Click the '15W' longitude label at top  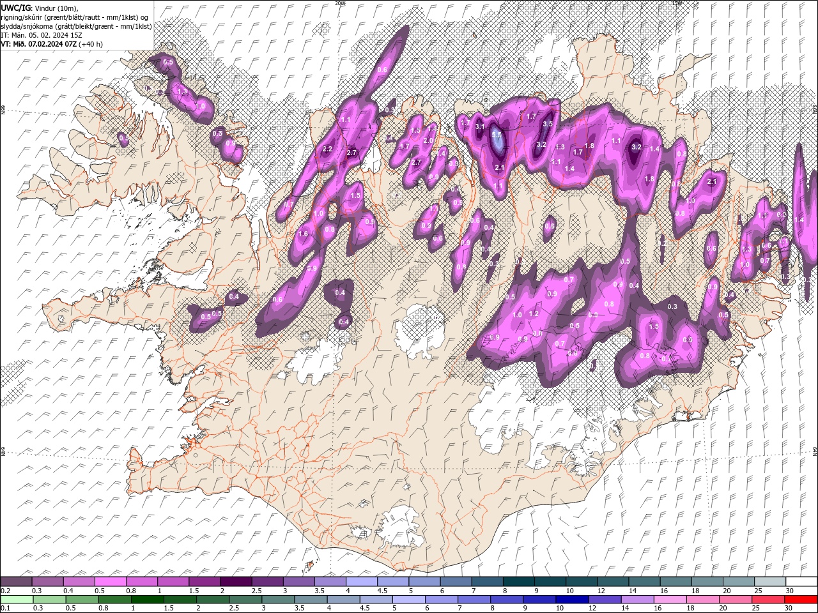pyautogui.click(x=677, y=3)
